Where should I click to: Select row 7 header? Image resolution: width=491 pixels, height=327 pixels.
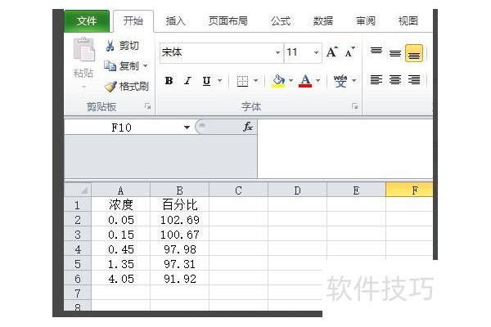click(78, 293)
